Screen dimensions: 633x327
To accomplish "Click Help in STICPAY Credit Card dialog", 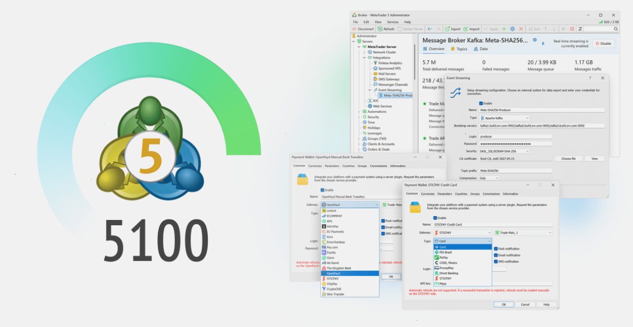I will 546,304.
